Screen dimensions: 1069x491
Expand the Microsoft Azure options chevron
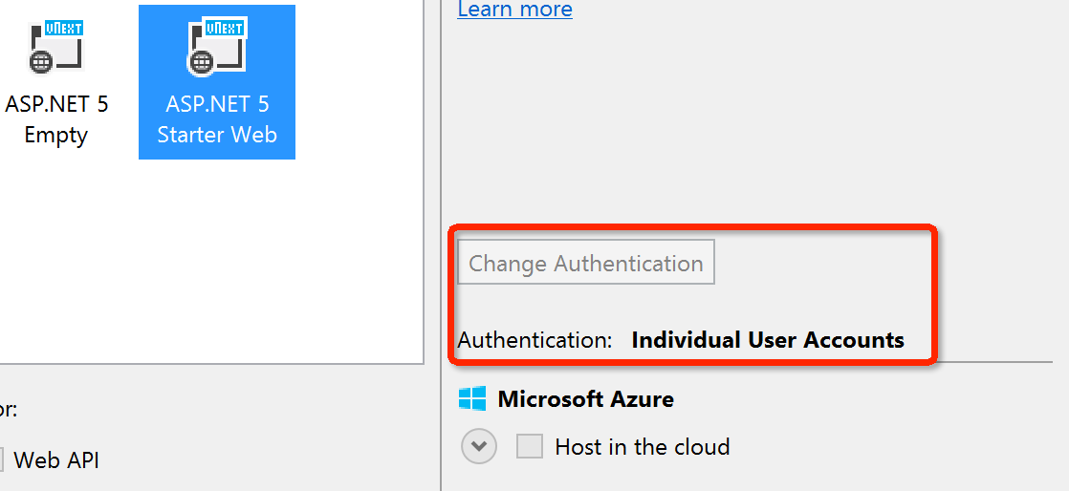pyautogui.click(x=479, y=447)
